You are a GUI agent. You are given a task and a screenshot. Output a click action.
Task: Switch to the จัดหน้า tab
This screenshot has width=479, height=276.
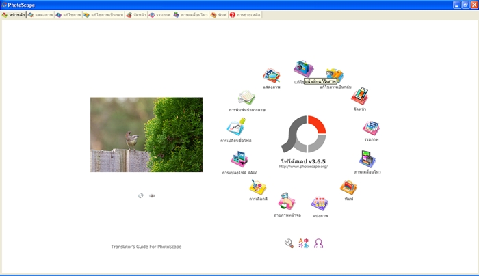(136, 15)
